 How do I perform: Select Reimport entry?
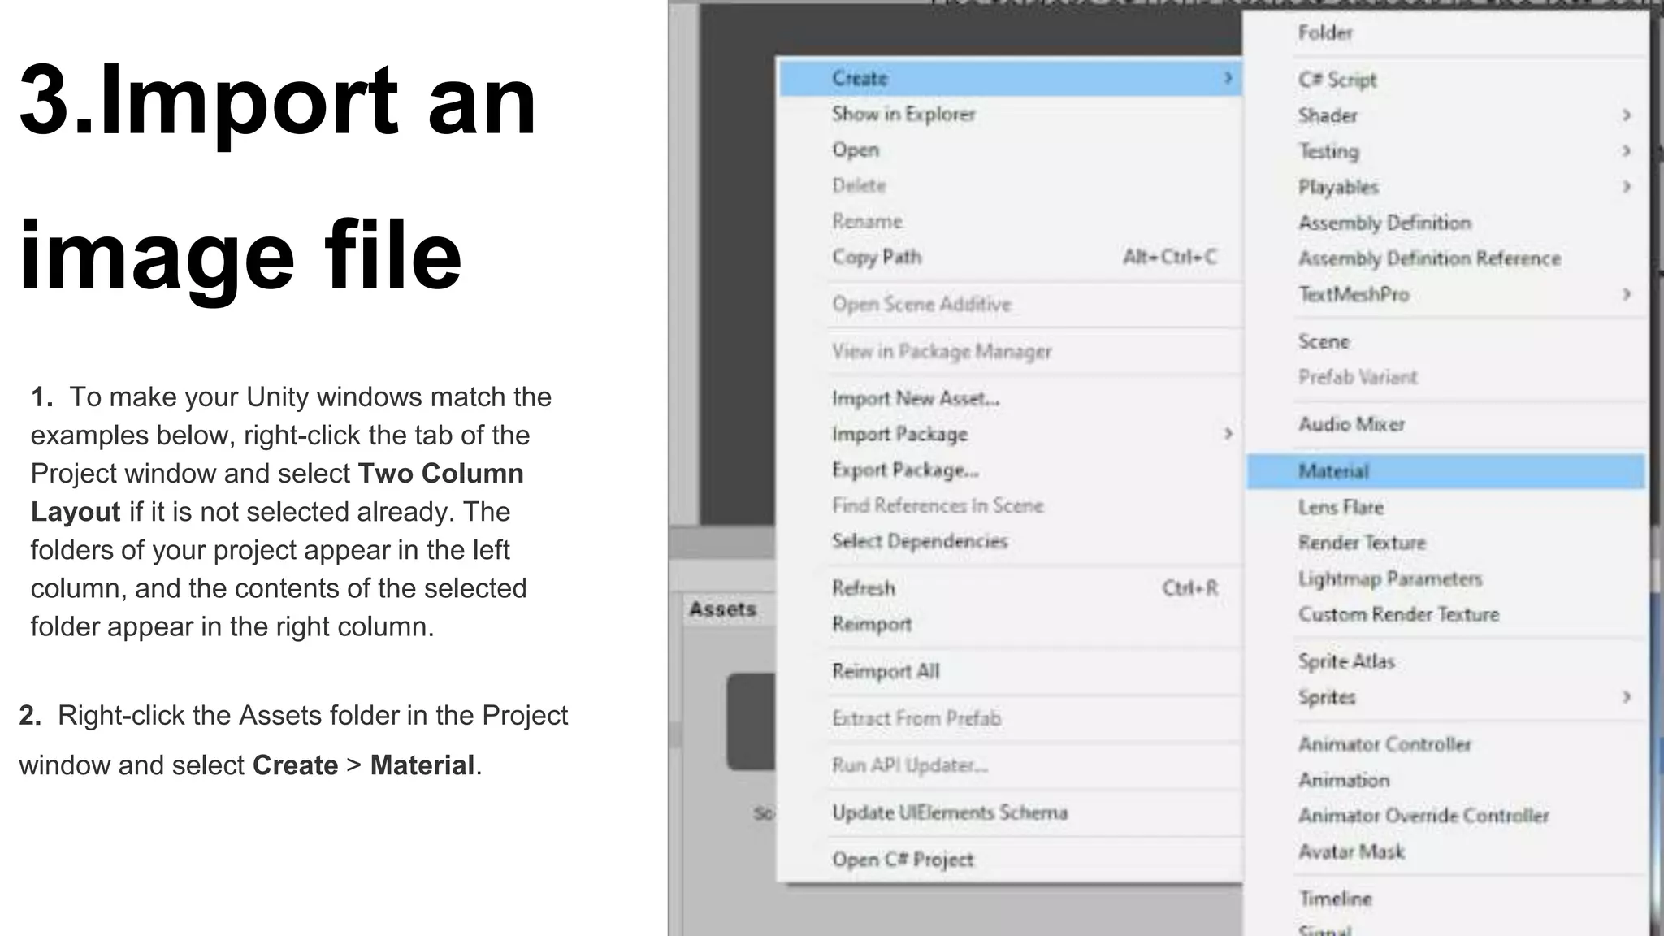point(1010,624)
